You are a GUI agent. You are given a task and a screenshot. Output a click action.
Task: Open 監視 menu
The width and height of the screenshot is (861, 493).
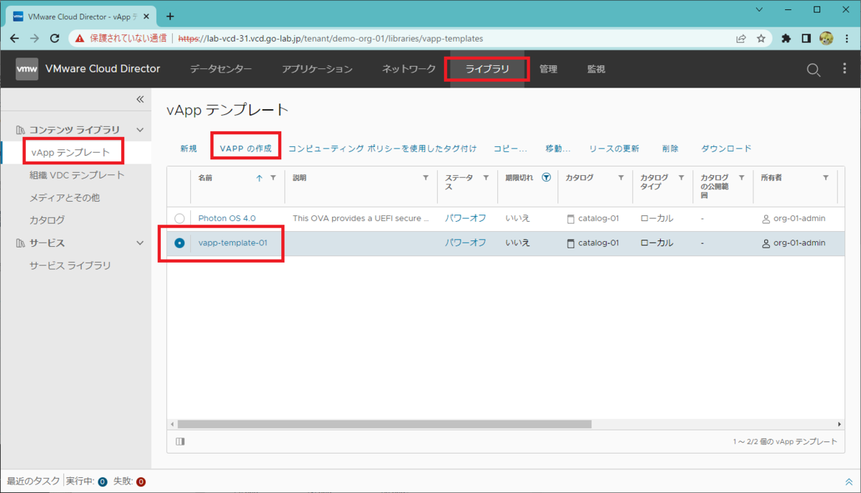[596, 69]
